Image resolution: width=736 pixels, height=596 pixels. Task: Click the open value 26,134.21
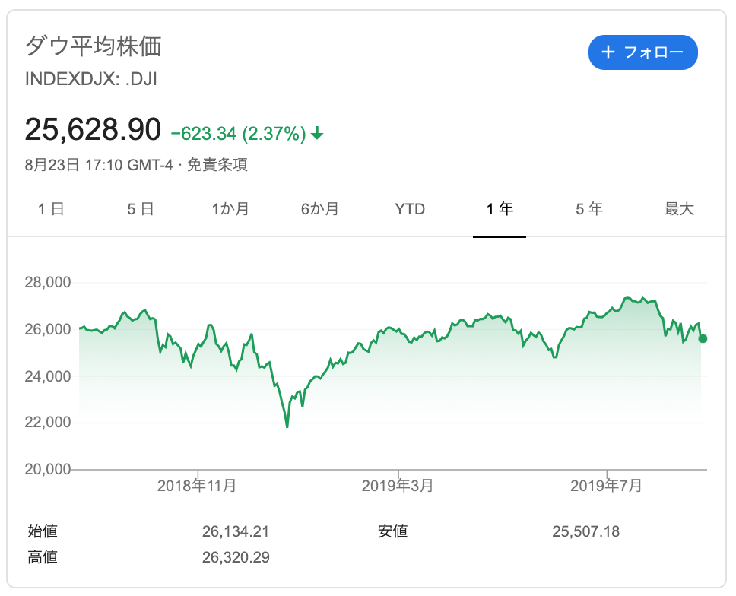tap(236, 531)
